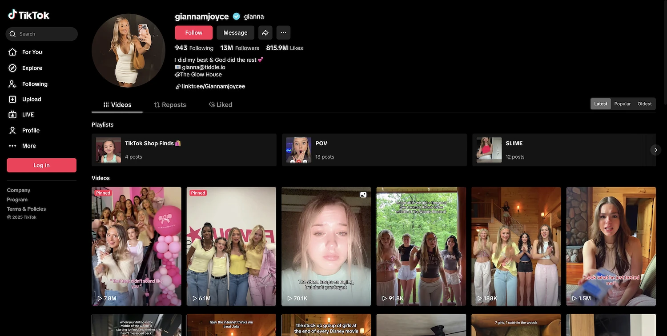Open the LIVE streams section
This screenshot has width=667, height=336.
coord(28,115)
